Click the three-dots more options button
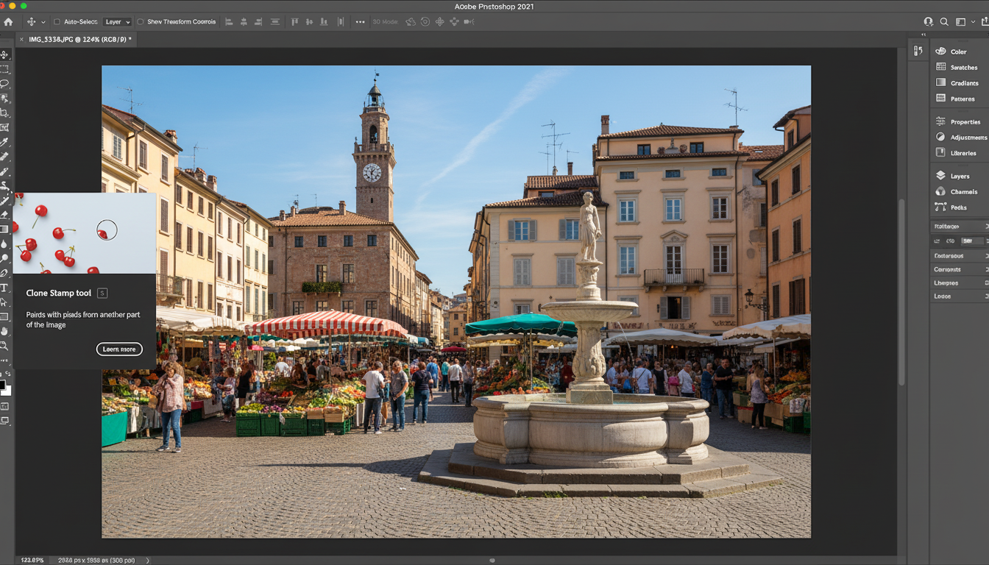The image size is (989, 565). [360, 22]
